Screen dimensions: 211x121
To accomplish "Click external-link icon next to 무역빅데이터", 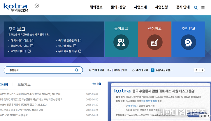I will click(29, 51).
